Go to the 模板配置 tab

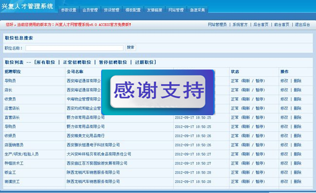click(133, 10)
